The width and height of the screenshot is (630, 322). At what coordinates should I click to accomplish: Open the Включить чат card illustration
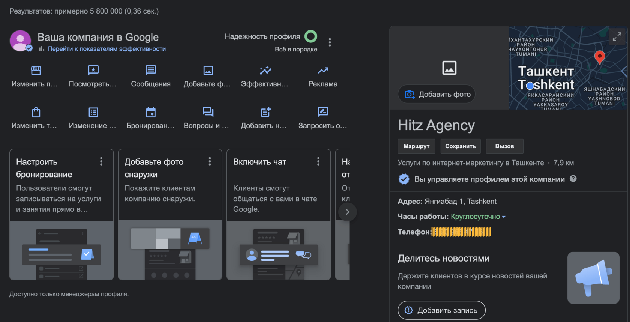pos(279,250)
